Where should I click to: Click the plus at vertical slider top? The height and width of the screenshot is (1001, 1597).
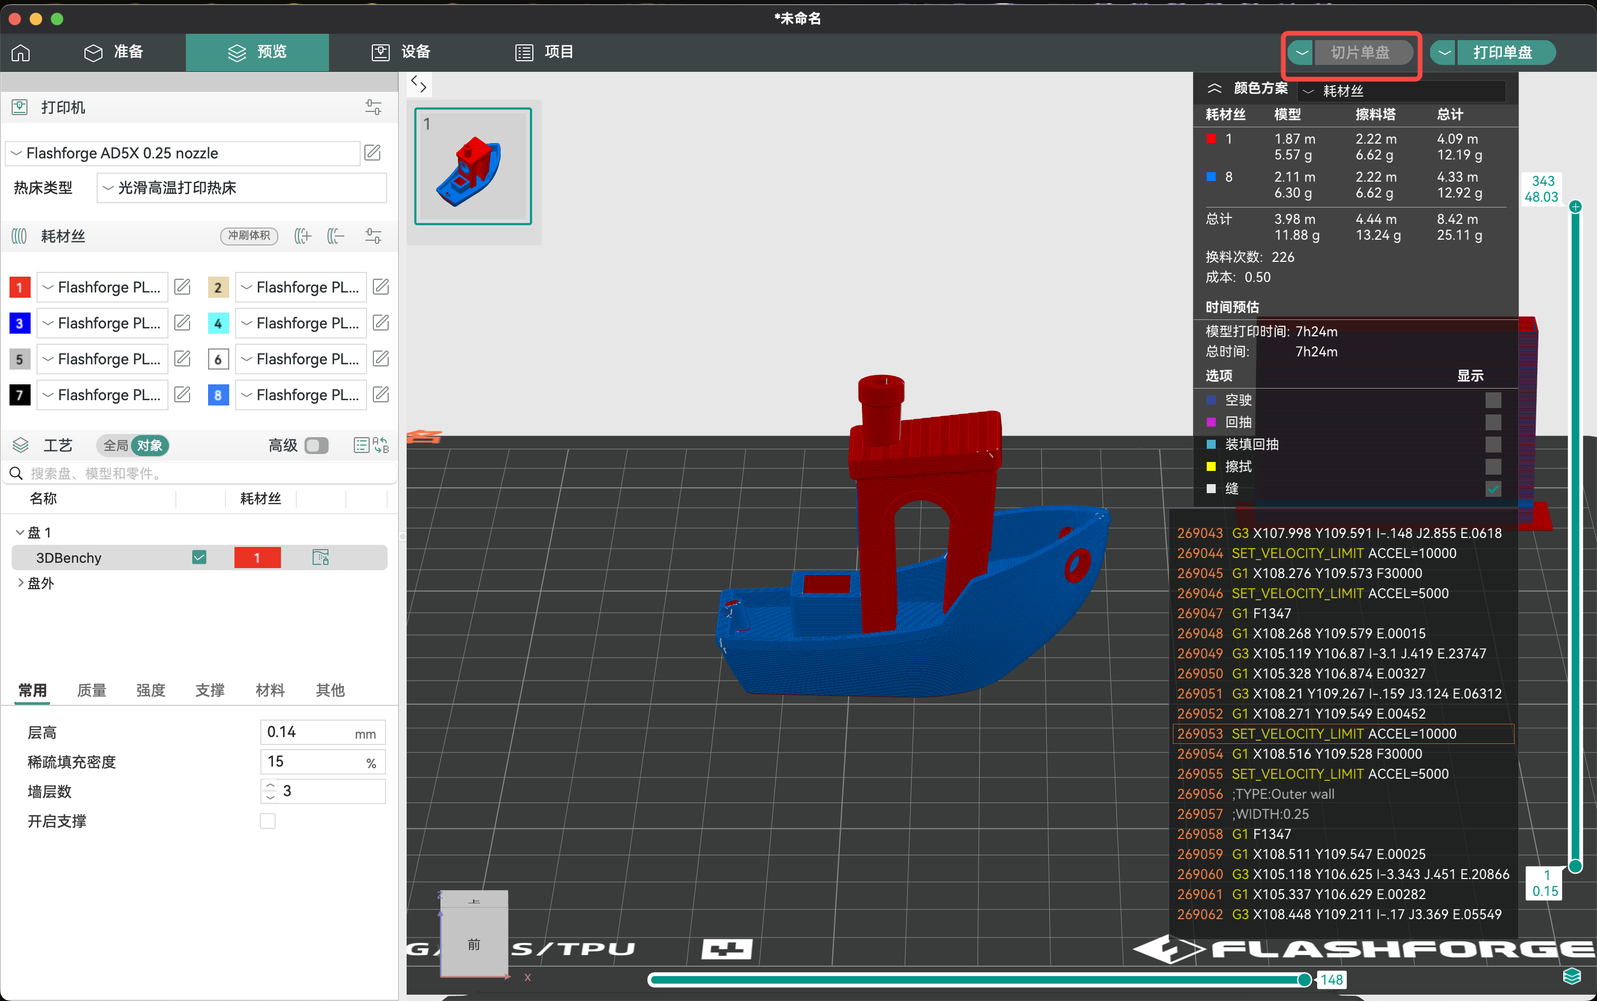coord(1576,206)
